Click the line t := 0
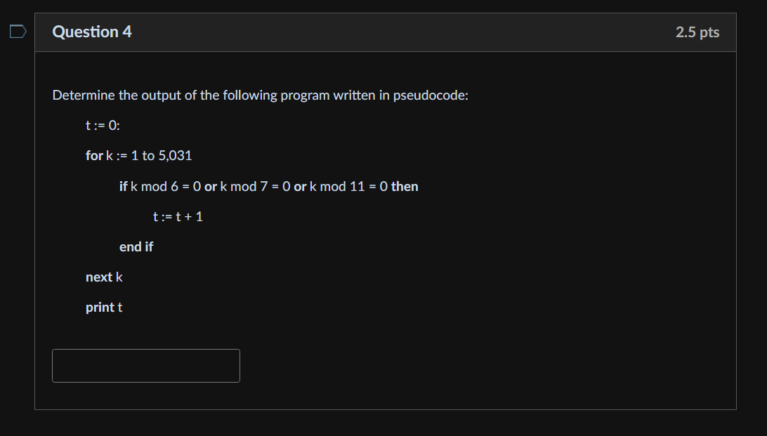 click(101, 125)
